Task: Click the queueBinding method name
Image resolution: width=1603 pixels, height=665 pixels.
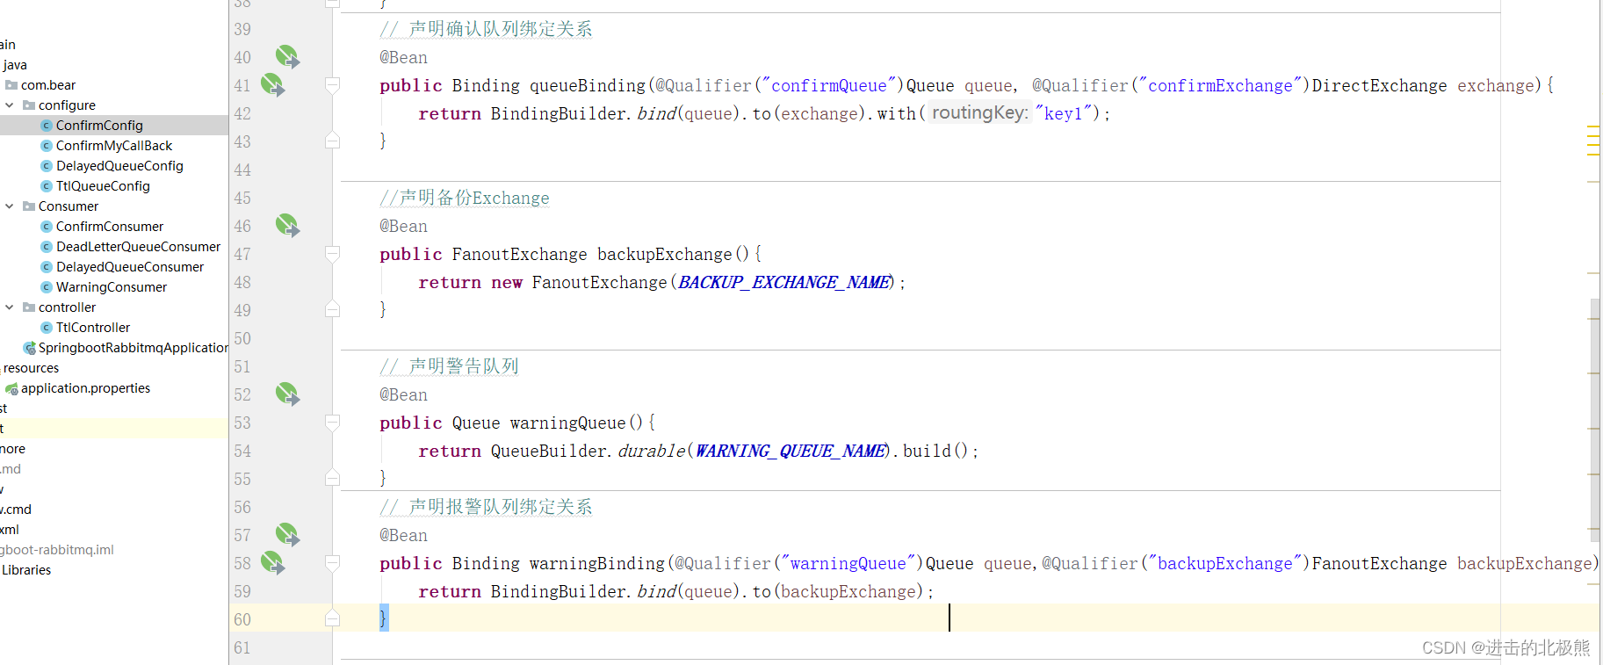Action: pos(588,85)
